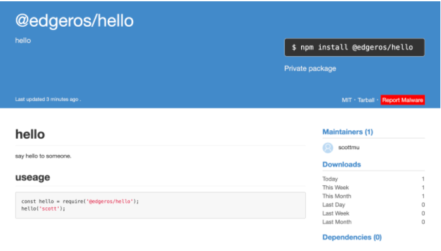The width and height of the screenshot is (441, 251).
Task: Click the scottmu maintainer avatar icon
Action: coord(328,148)
